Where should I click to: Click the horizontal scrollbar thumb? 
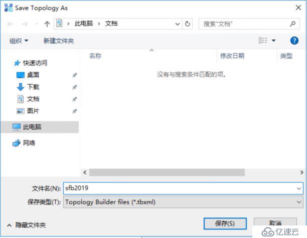click(x=167, y=172)
